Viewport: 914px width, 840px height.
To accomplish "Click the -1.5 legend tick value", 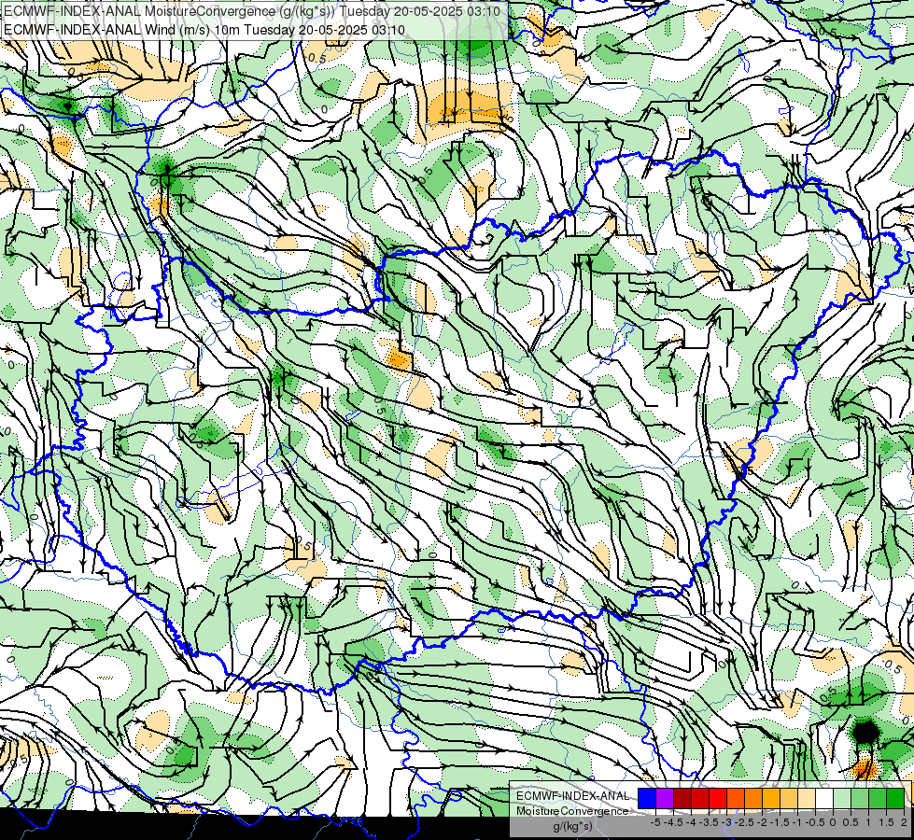I will (780, 822).
